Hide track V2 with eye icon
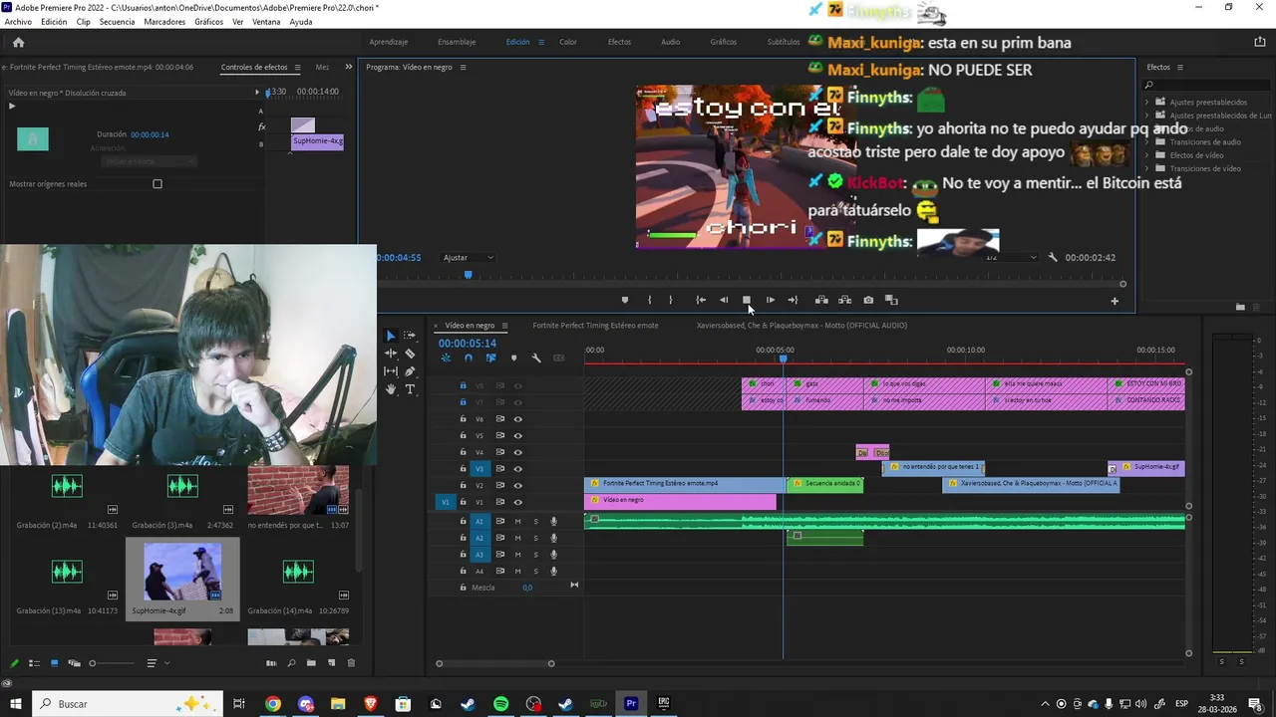 click(517, 485)
